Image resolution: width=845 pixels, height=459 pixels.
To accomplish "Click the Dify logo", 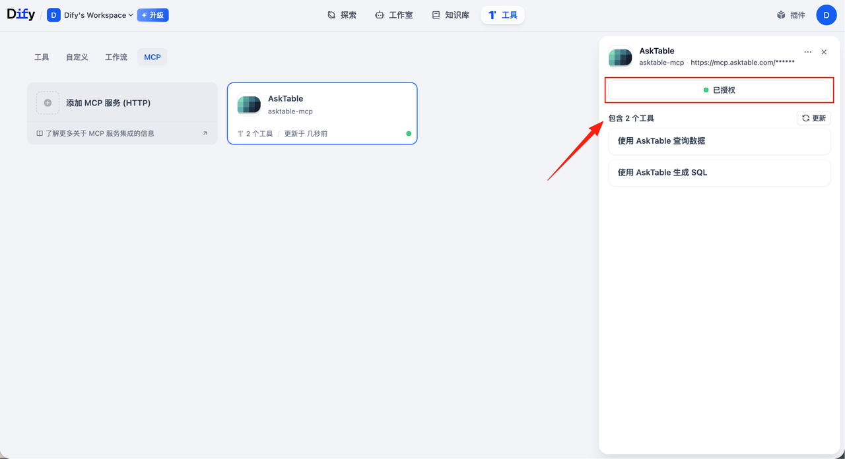I will pos(21,15).
